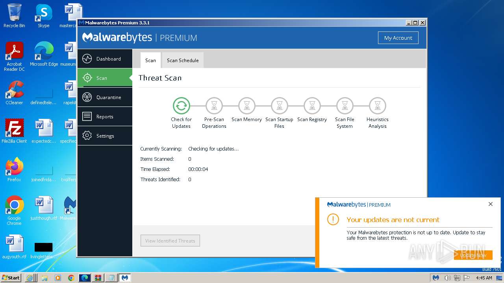
Task: Click the Time Elapsed value 00:00:04
Action: (x=198, y=169)
